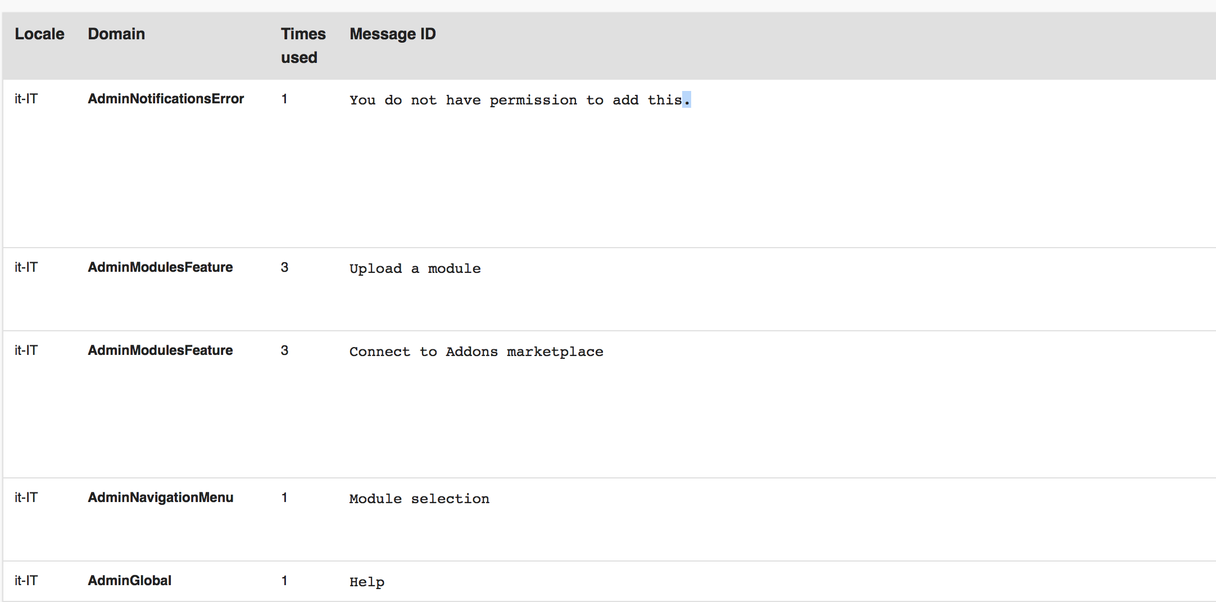The image size is (1216, 602).
Task: Click the Message ID column header
Action: pos(392,34)
